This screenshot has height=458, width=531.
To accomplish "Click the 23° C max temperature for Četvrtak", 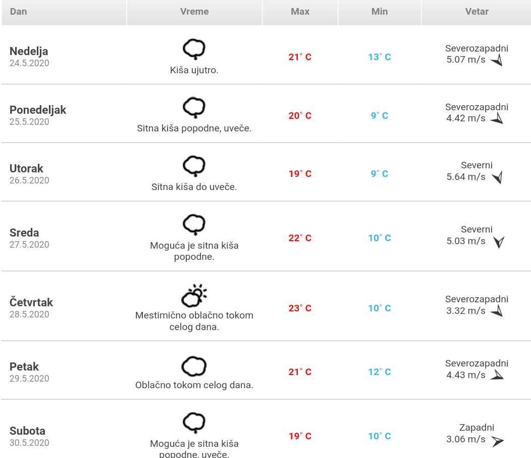I will coord(300,308).
